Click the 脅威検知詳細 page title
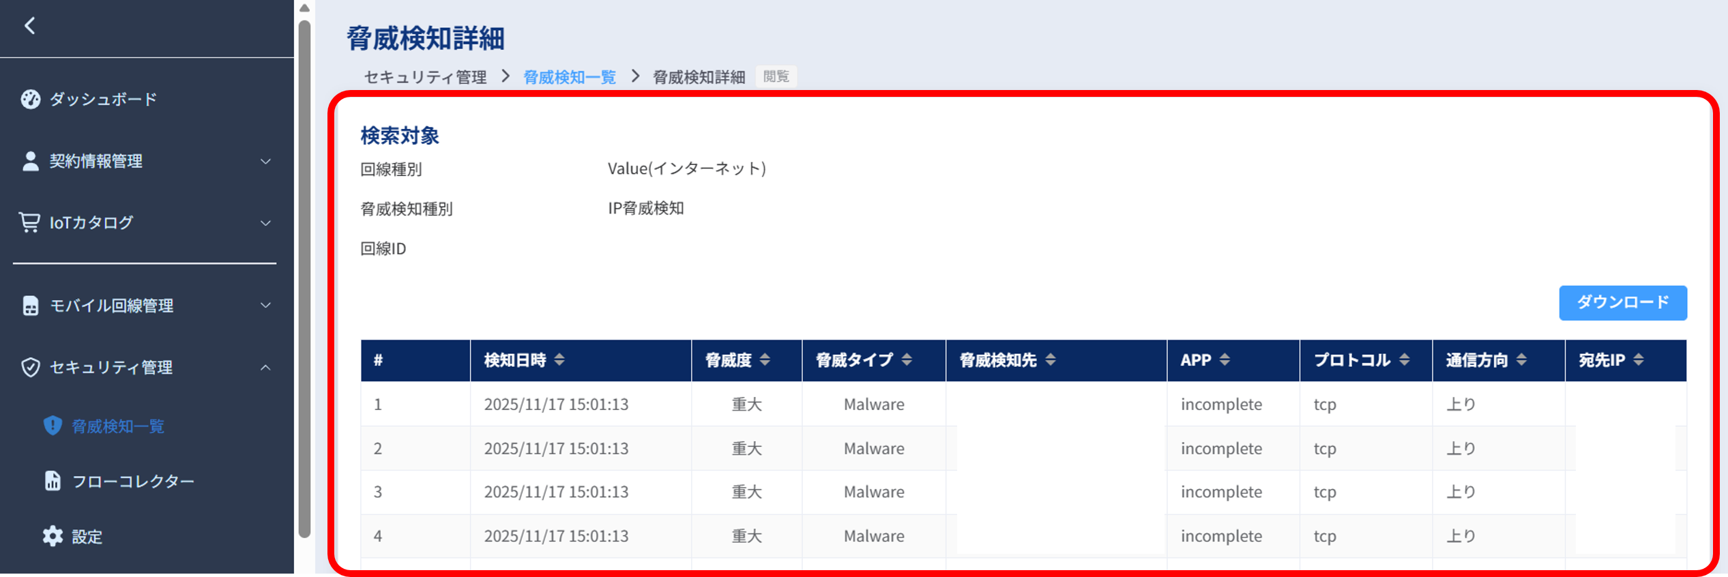The width and height of the screenshot is (1728, 577). (426, 38)
